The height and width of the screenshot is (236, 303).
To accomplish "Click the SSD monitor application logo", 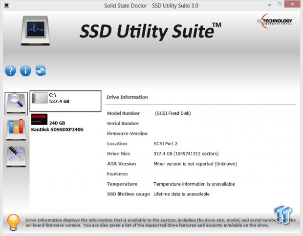I will (35, 30).
